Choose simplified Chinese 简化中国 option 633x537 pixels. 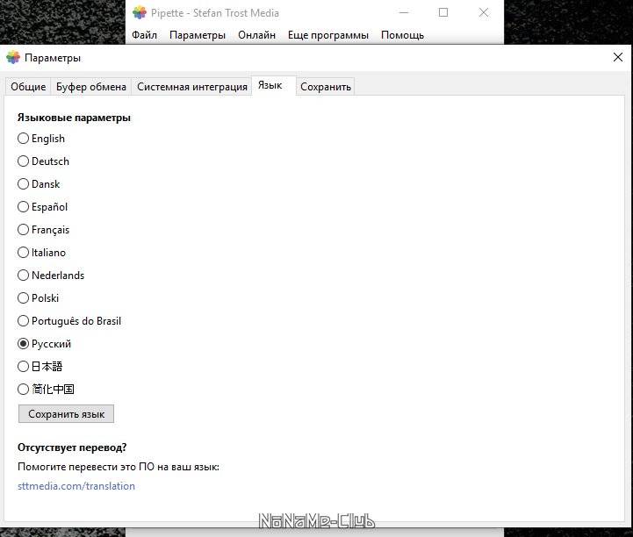46,390
